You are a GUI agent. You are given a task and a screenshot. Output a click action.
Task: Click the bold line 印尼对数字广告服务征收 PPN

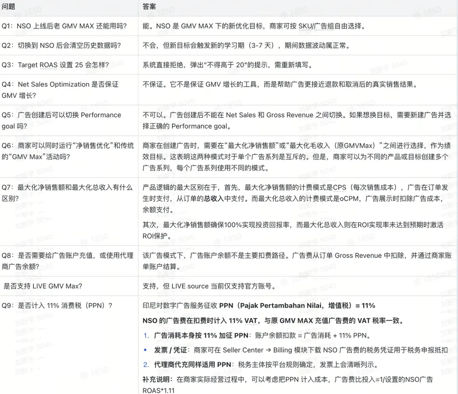[x=259, y=306]
